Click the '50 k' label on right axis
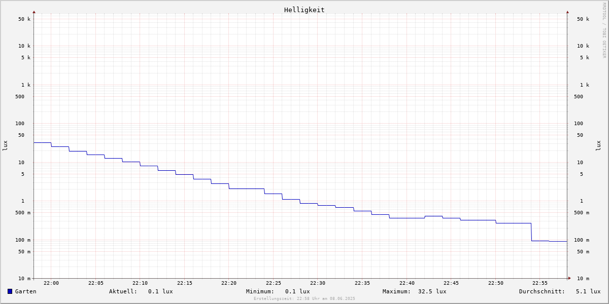609x304 pixels. coord(583,19)
